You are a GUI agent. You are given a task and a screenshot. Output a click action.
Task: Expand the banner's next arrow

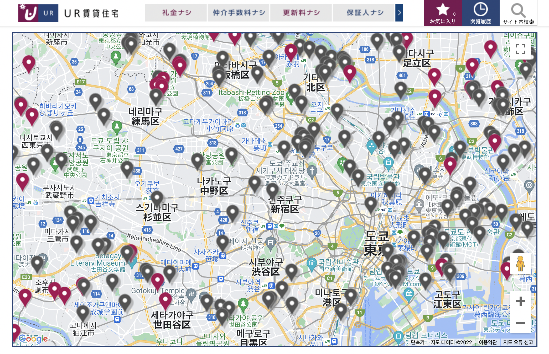tap(399, 13)
